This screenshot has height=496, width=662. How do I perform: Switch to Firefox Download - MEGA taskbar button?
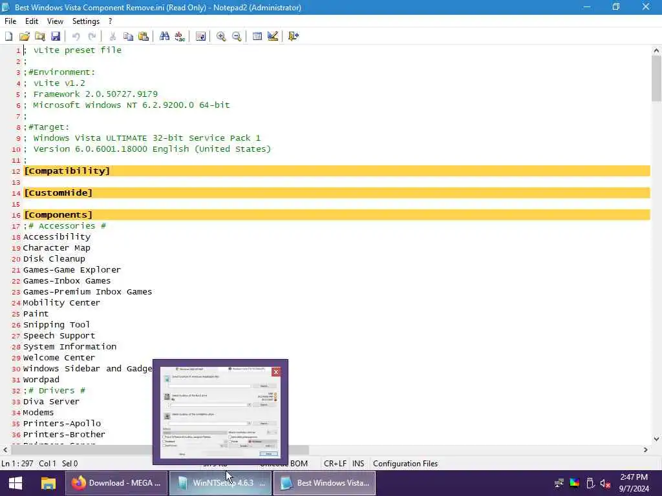116,483
